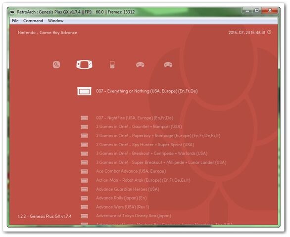Click the 2015-07-23 date and time text
290x237 pixels.
pyautogui.click(x=247, y=33)
